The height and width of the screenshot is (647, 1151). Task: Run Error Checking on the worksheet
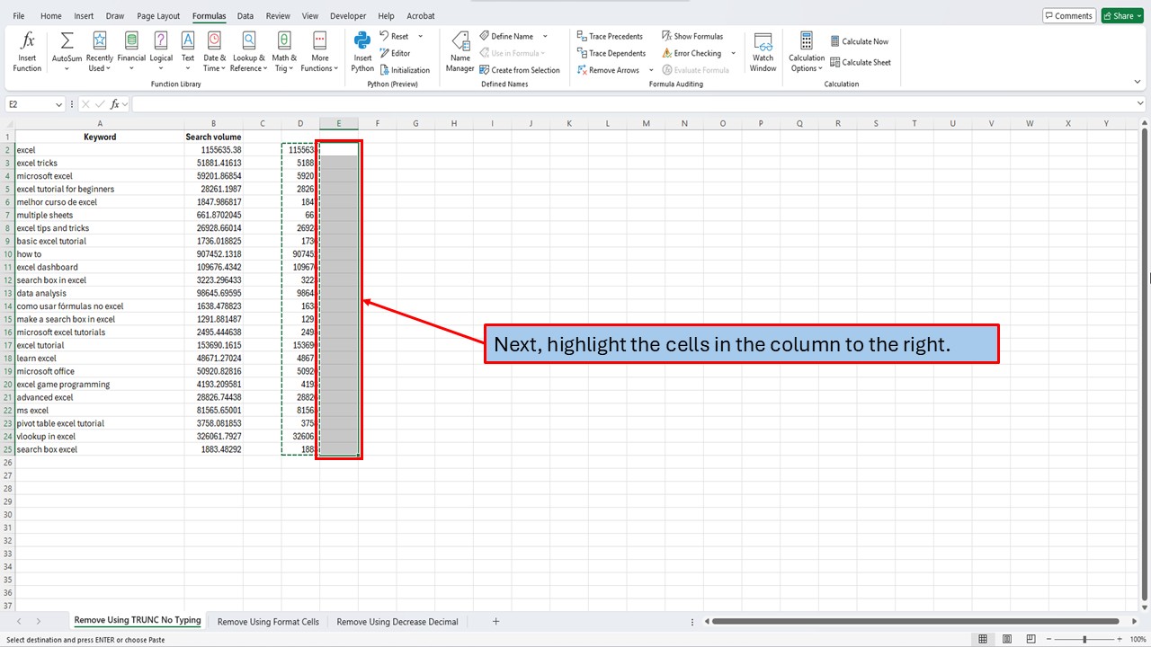point(692,53)
